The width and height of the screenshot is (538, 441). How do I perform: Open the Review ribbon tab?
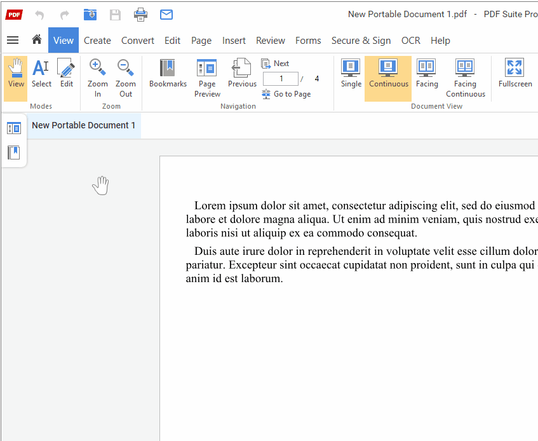[x=271, y=41]
